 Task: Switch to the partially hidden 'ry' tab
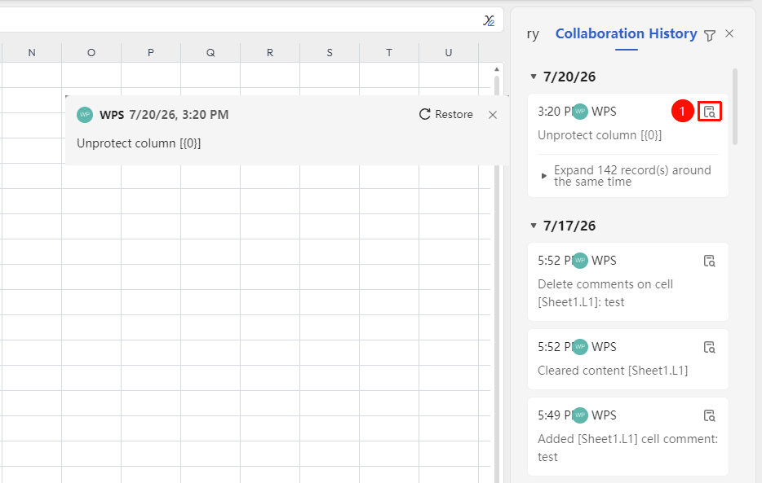(x=533, y=34)
